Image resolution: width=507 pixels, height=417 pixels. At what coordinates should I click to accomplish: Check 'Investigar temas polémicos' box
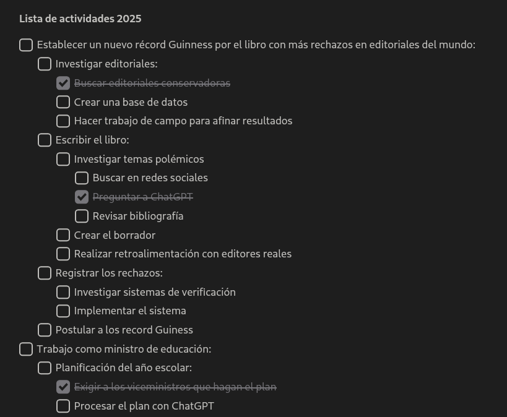[63, 159]
